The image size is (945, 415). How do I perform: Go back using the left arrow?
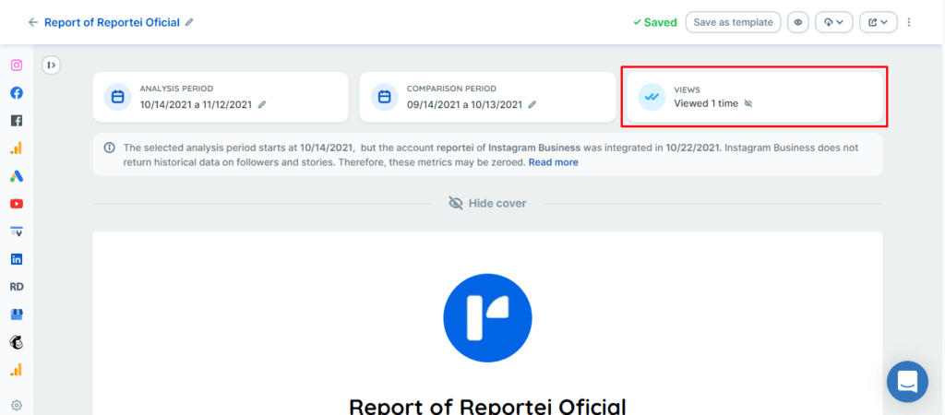tap(32, 22)
